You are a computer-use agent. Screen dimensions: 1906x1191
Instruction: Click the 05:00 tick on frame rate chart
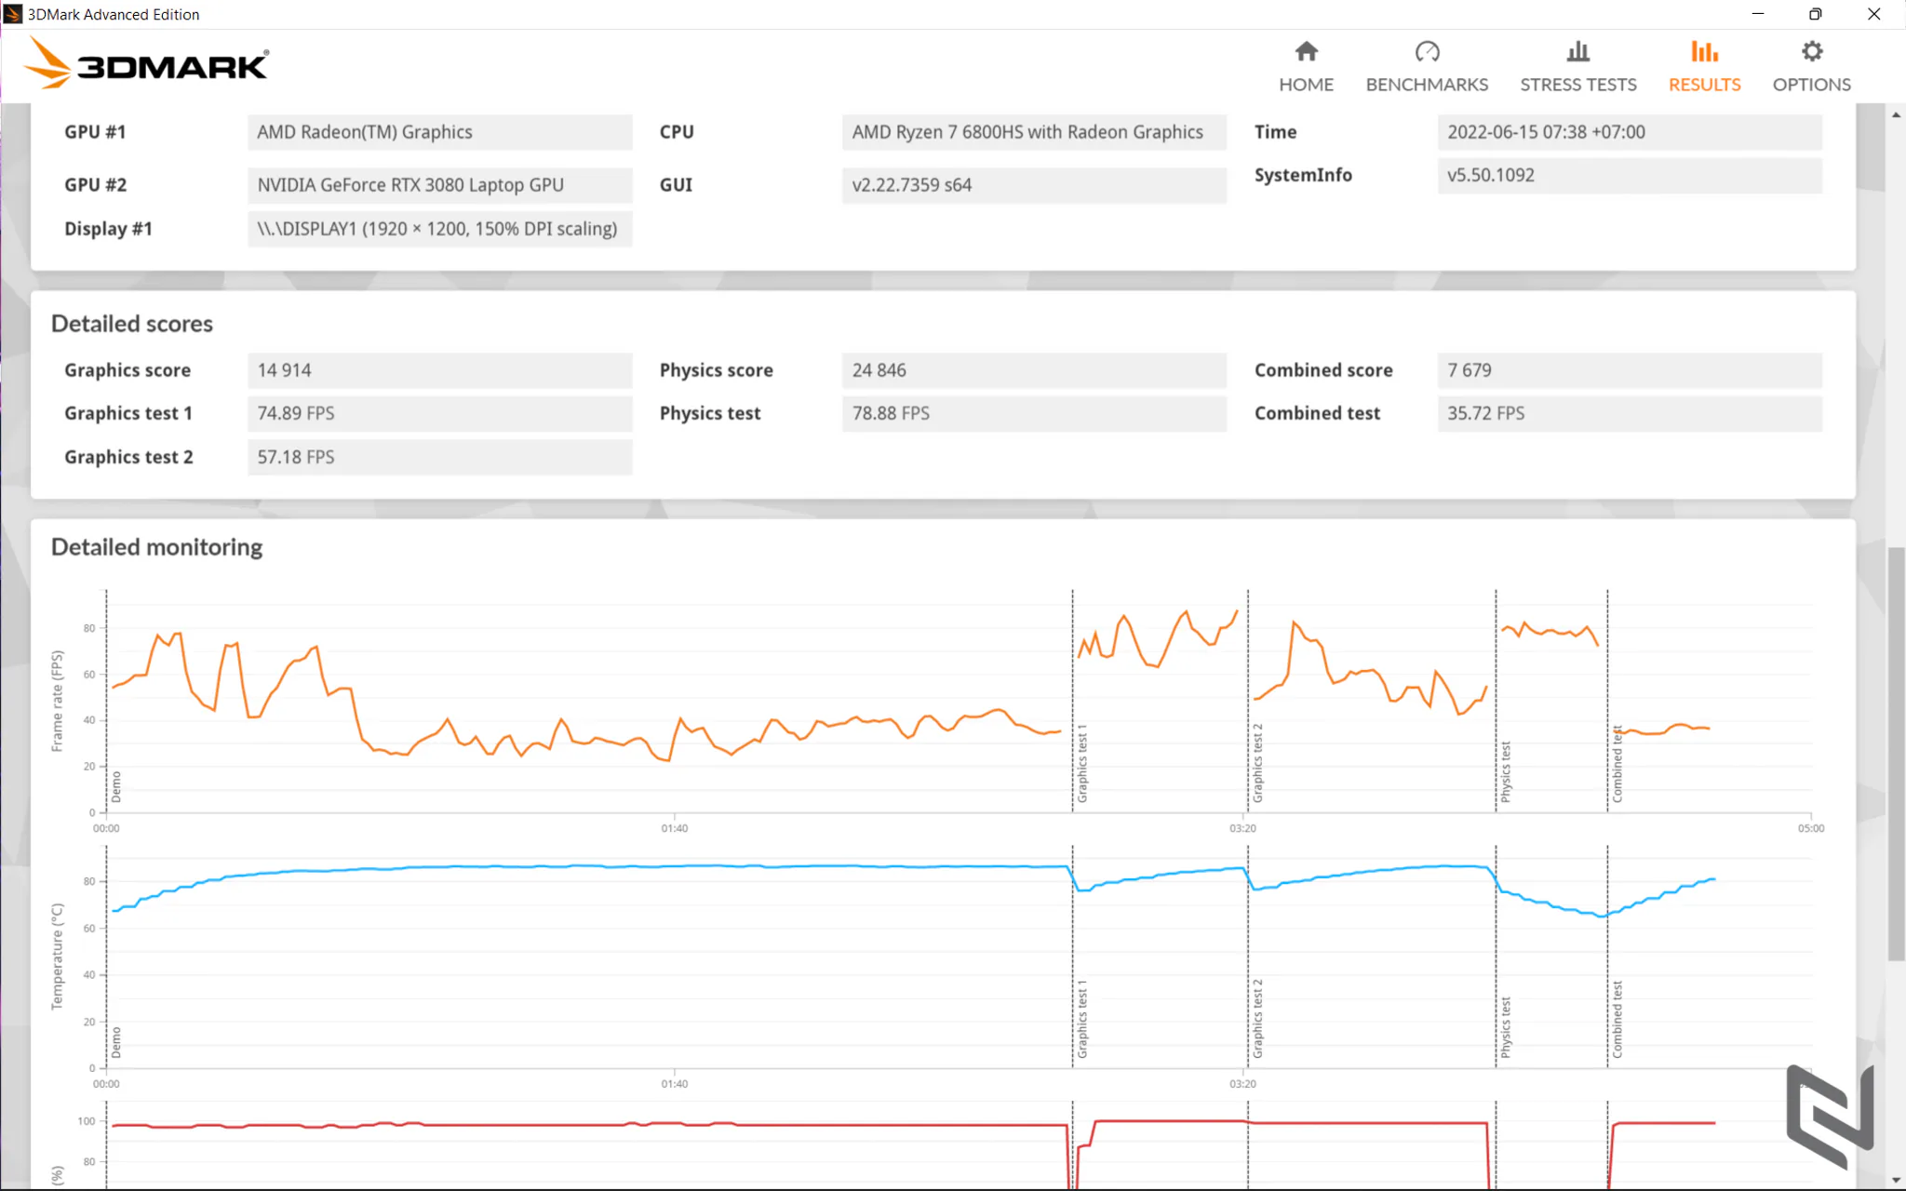click(x=1811, y=828)
